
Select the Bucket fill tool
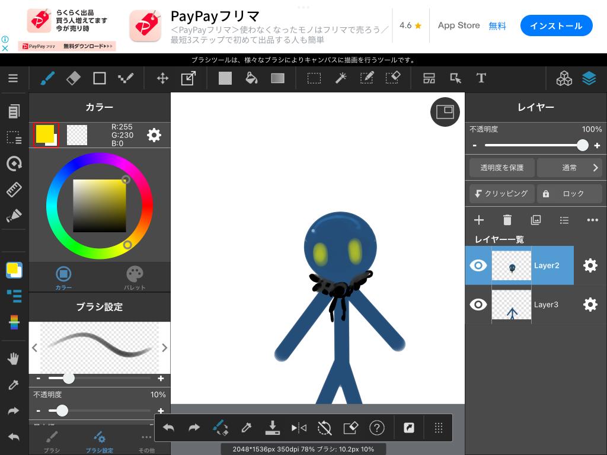[251, 78]
